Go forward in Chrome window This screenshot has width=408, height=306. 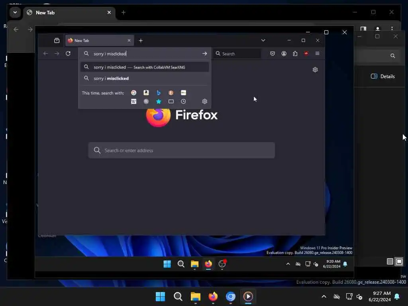[30, 29]
